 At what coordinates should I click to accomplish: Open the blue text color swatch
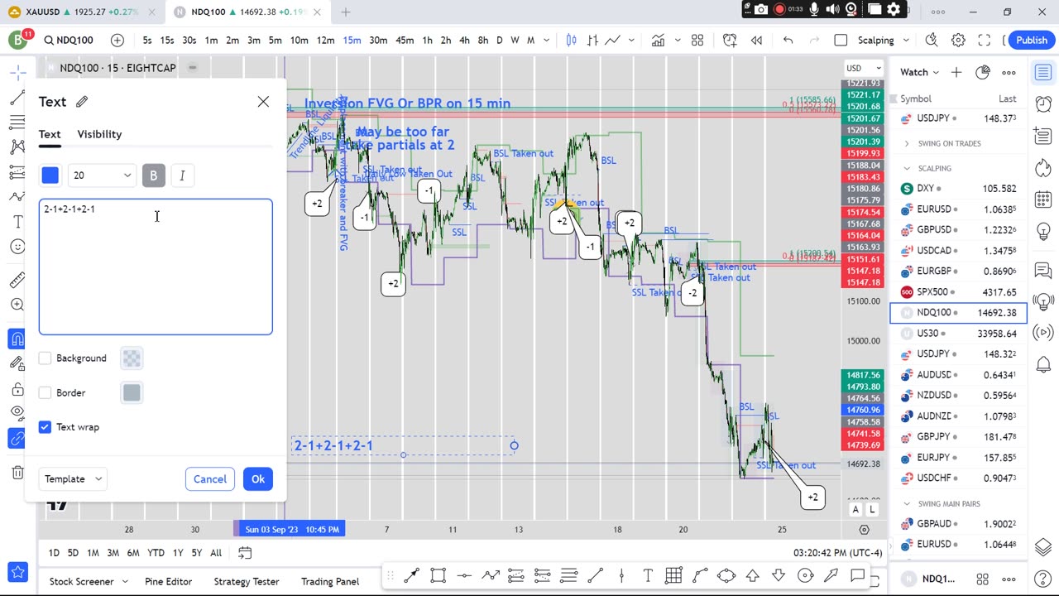pyautogui.click(x=50, y=175)
